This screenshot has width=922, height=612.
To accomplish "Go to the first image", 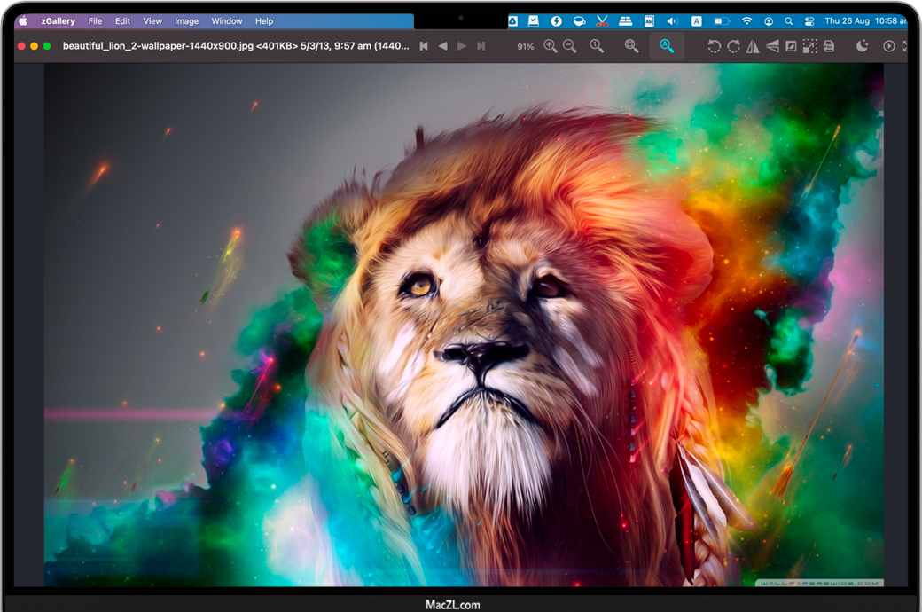I will (424, 46).
